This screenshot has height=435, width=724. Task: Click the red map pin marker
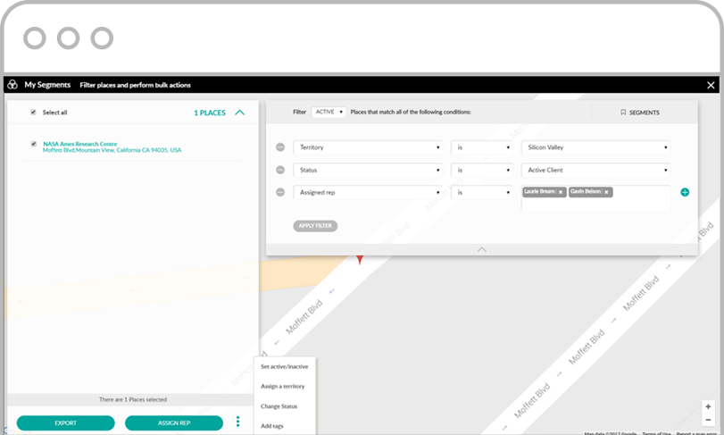click(359, 259)
